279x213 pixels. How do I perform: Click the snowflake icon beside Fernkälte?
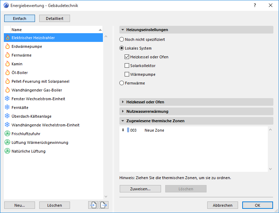7,108
